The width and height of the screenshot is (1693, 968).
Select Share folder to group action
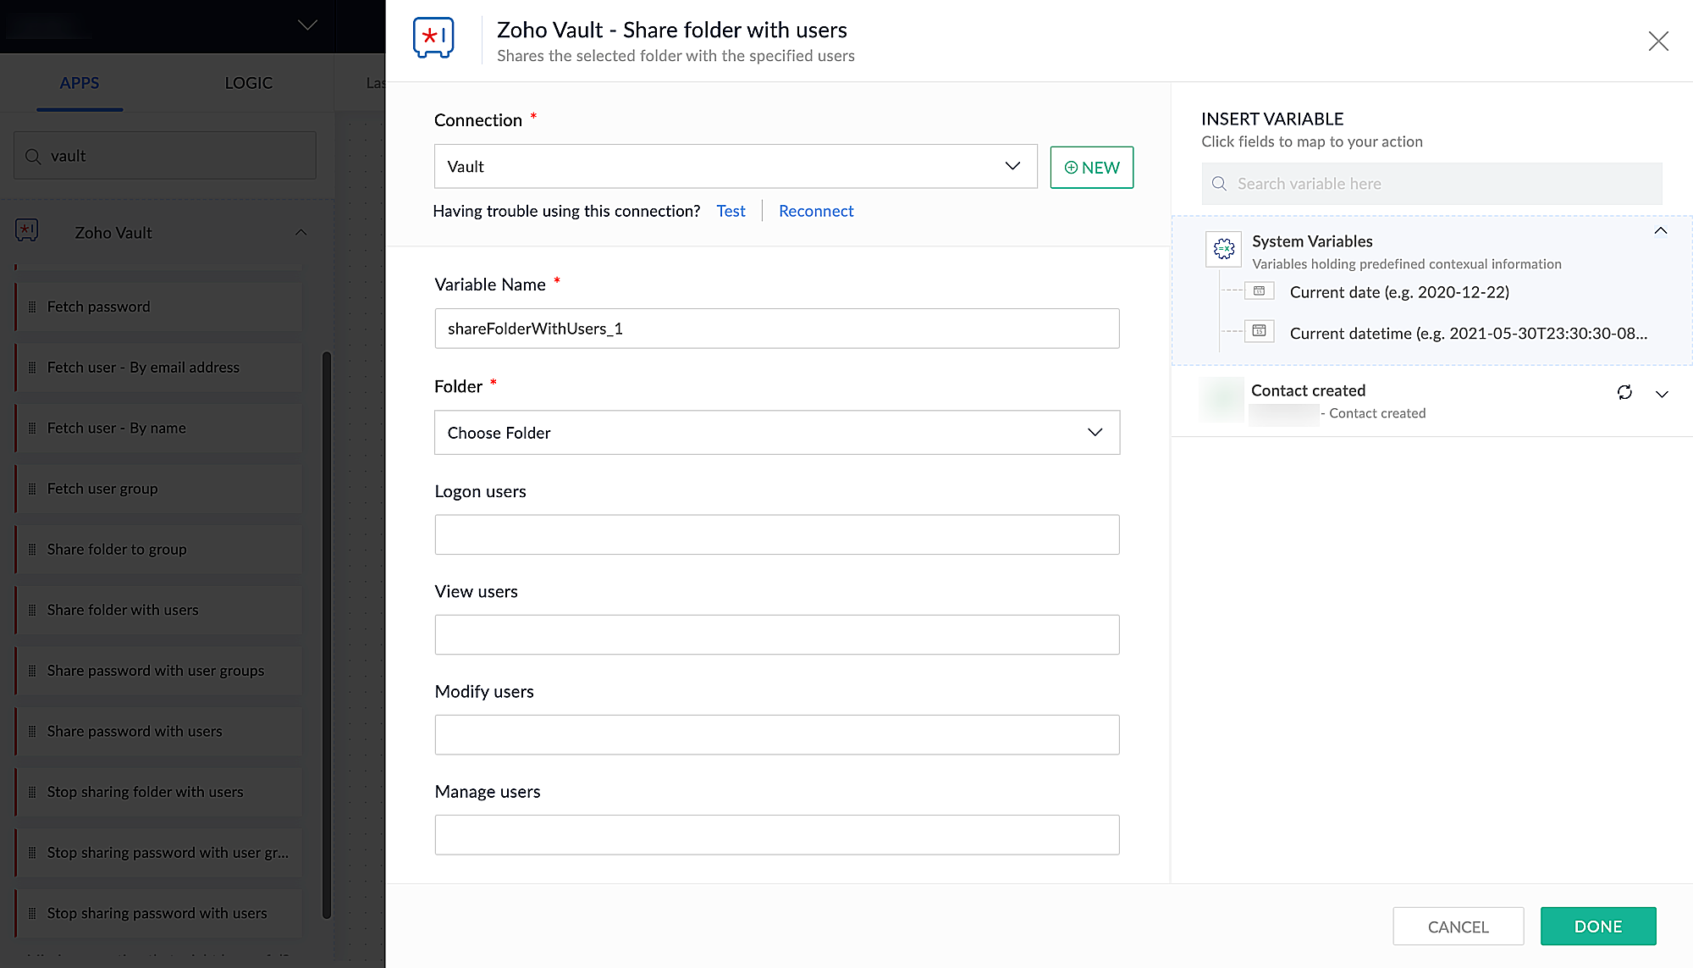(159, 549)
